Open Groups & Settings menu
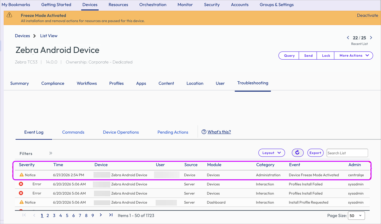The height and width of the screenshot is (224, 381). coord(277,5)
